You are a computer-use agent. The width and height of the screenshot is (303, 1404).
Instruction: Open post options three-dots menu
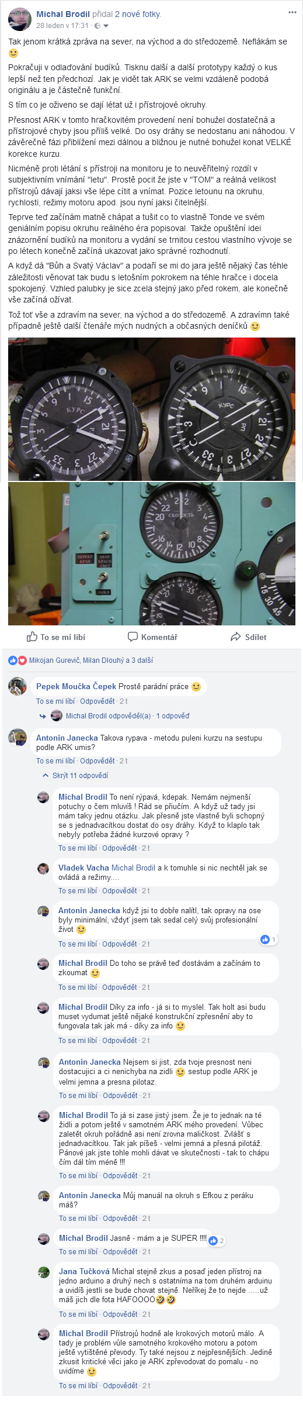pyautogui.click(x=292, y=12)
